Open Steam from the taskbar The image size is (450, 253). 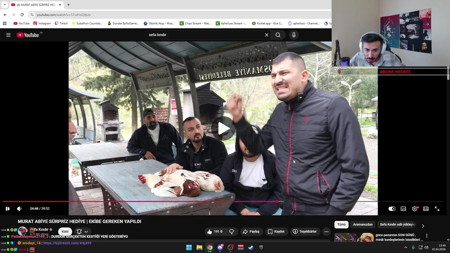click(x=251, y=247)
